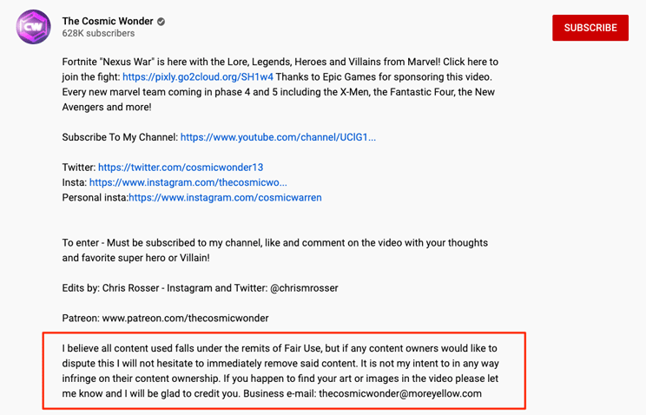Click the verified checkmark badge

[161, 22]
